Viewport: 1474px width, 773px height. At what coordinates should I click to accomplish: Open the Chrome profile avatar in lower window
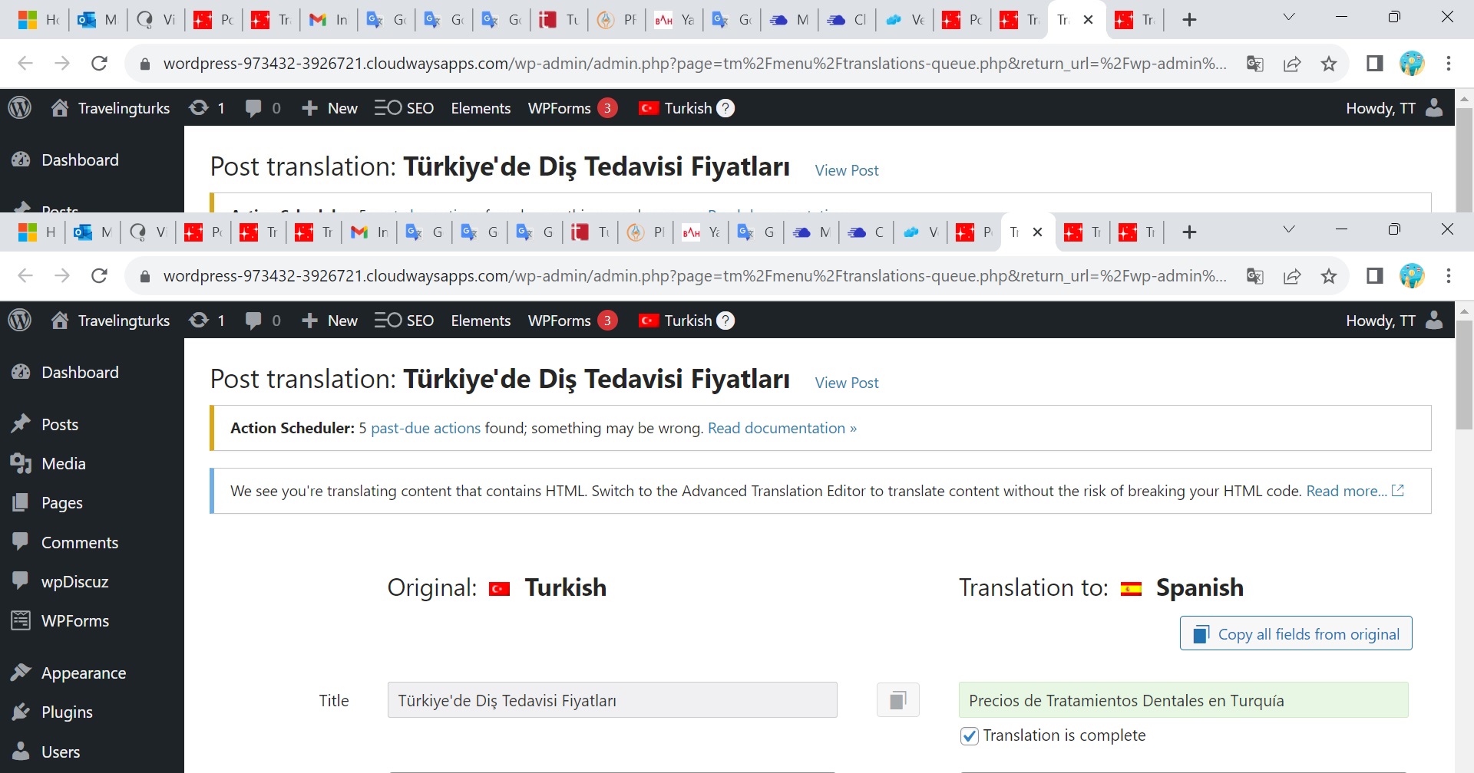pos(1412,276)
